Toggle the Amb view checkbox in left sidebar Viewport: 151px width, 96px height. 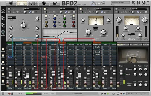pyautogui.click(x=3, y=55)
